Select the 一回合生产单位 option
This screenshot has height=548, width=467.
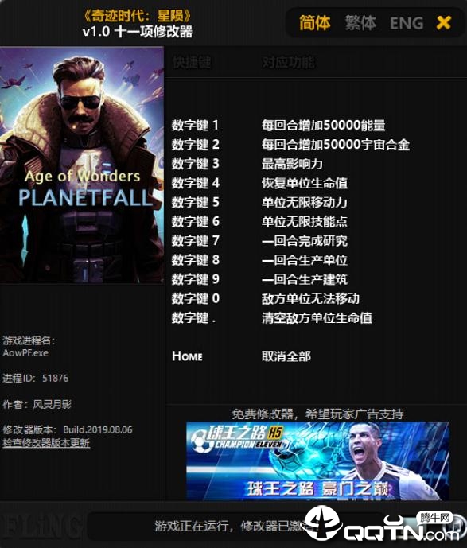tap(305, 259)
